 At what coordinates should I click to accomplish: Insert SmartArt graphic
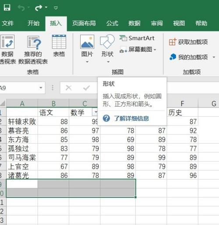point(137,38)
